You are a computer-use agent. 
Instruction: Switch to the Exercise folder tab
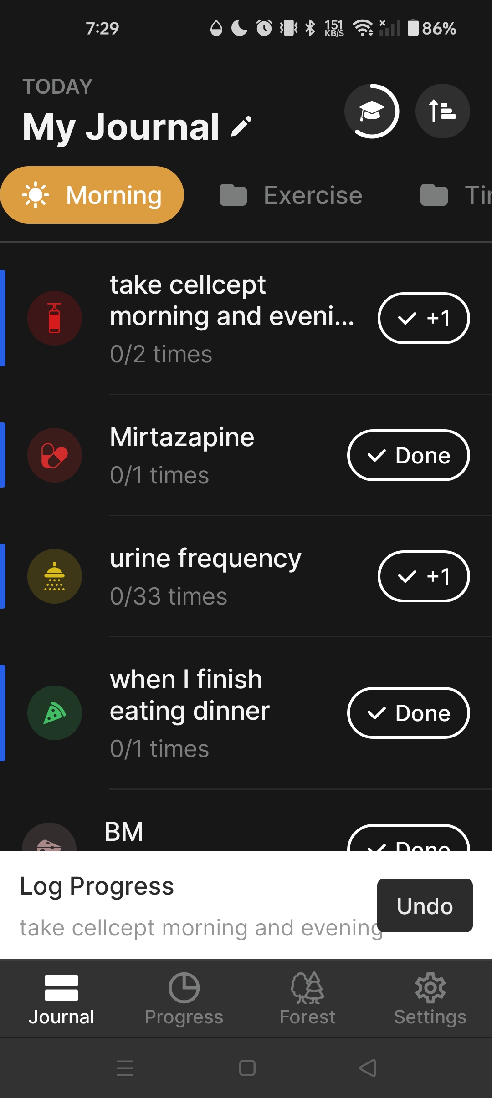coord(292,195)
